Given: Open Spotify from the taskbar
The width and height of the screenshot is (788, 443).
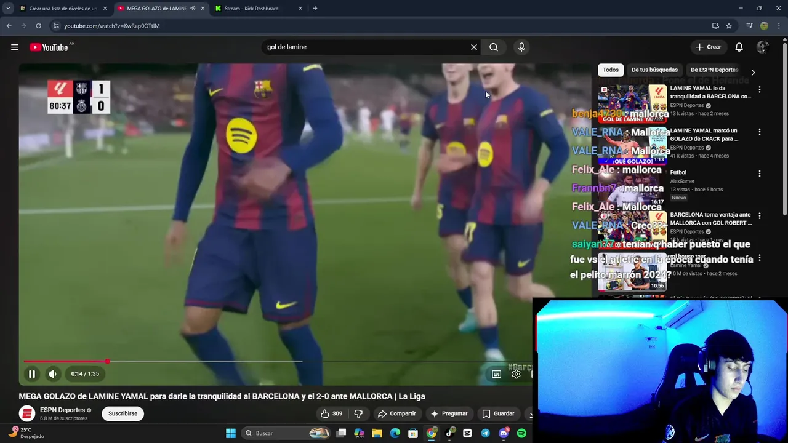Looking at the screenshot, I should pos(521,433).
